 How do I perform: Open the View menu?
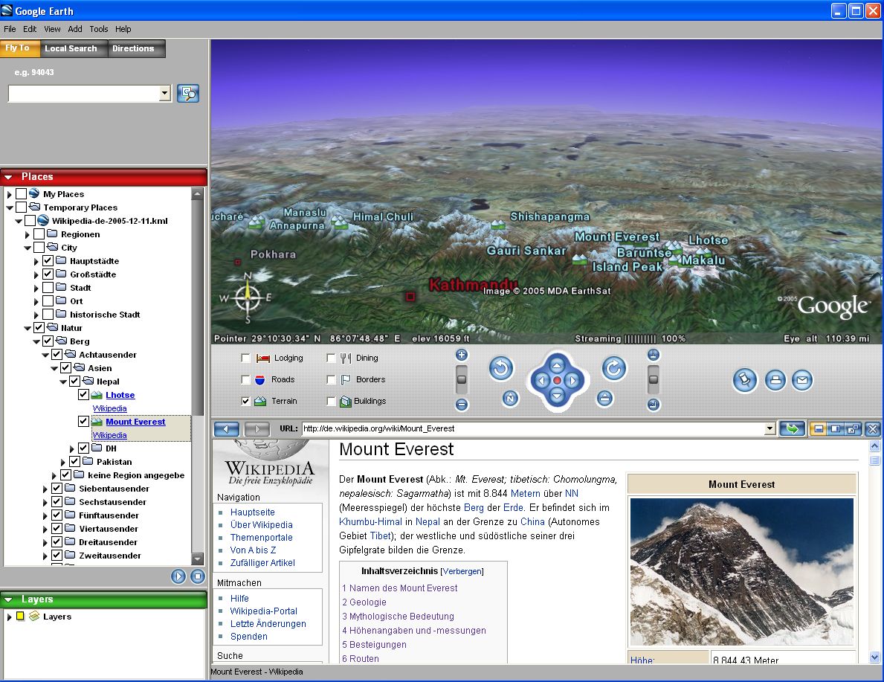tap(53, 29)
